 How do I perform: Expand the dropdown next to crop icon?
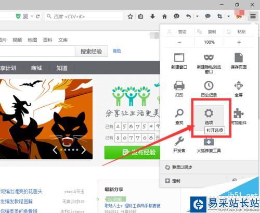coord(228,17)
